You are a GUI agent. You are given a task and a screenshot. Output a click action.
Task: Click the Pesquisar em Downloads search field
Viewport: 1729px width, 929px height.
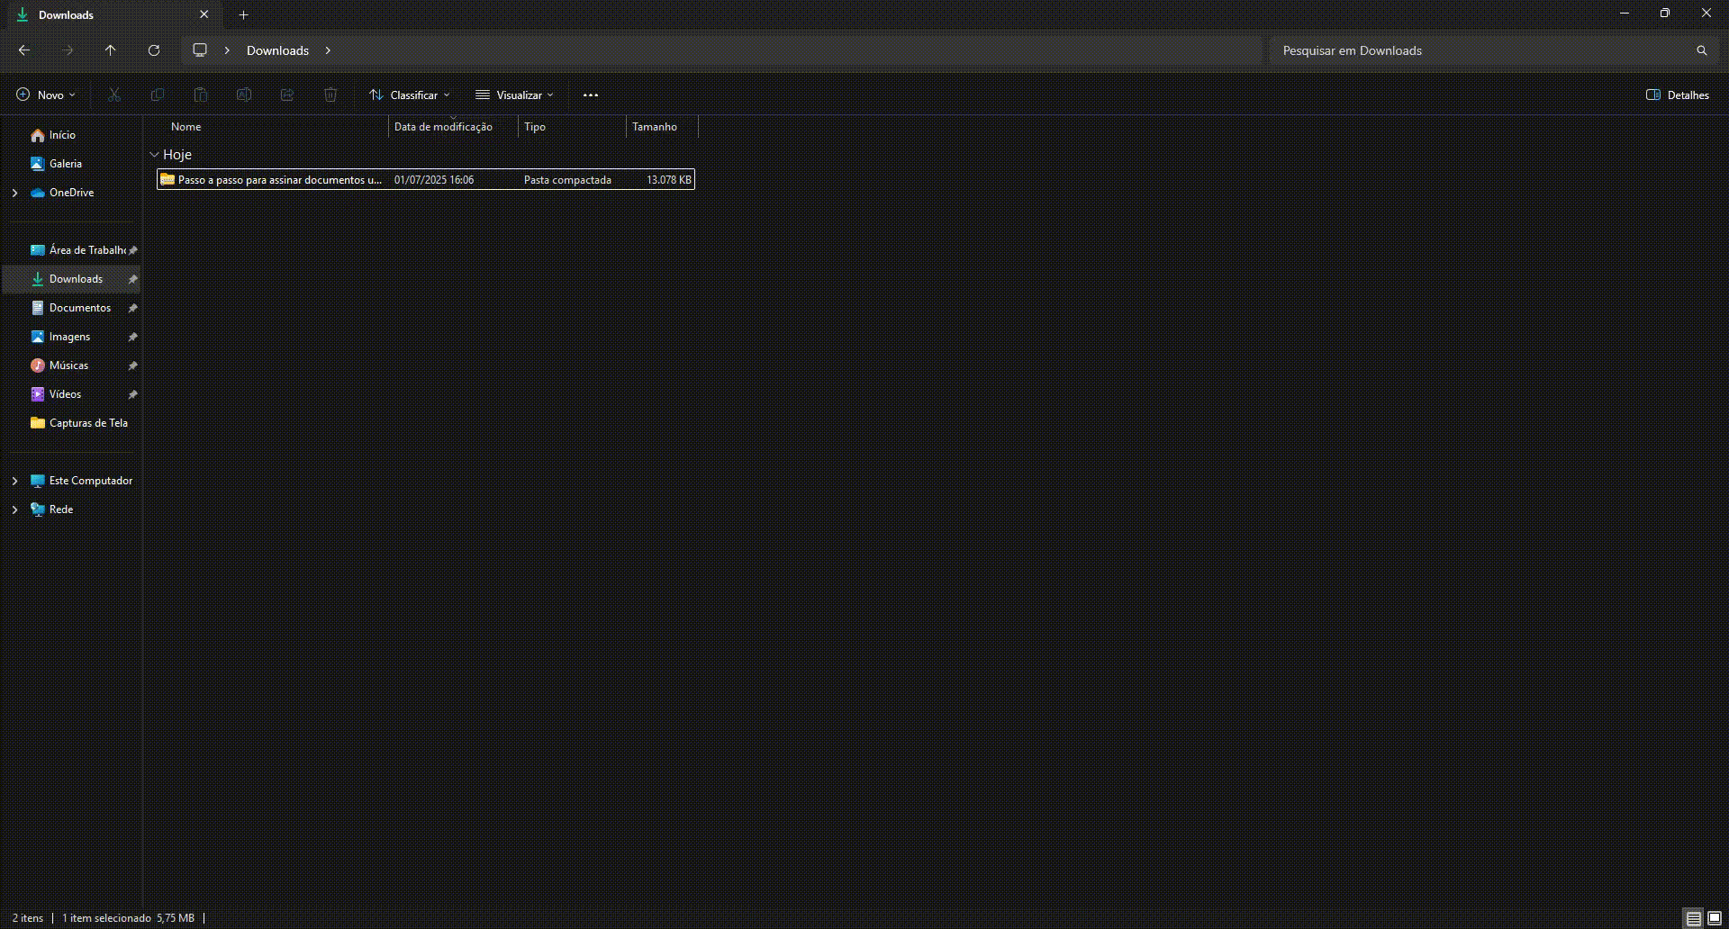point(1477,50)
